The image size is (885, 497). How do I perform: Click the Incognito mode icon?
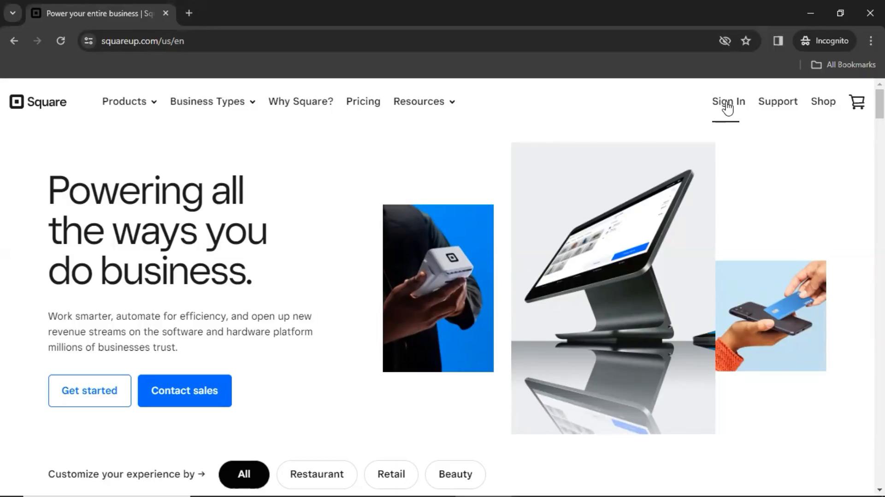pos(805,40)
